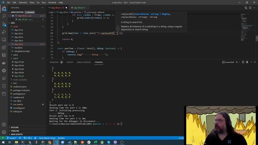
Task: Open template.ts.tmpl file
Action: tap(22, 51)
